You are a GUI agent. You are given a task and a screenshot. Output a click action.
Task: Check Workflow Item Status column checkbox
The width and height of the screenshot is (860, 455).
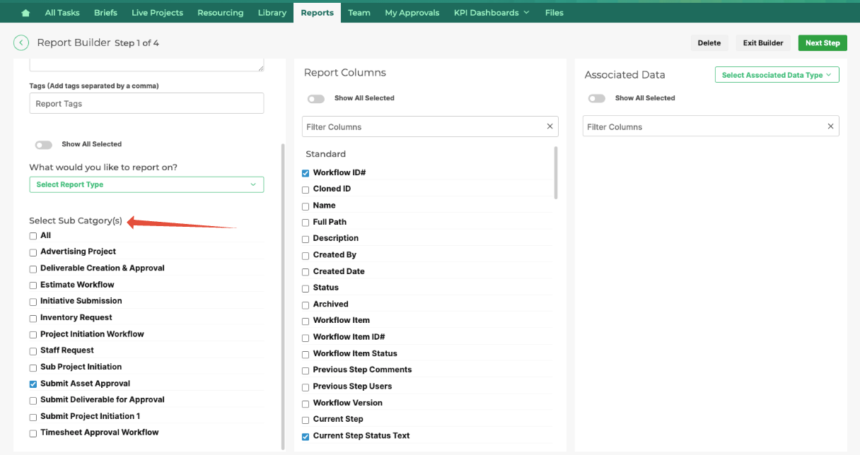coord(306,355)
